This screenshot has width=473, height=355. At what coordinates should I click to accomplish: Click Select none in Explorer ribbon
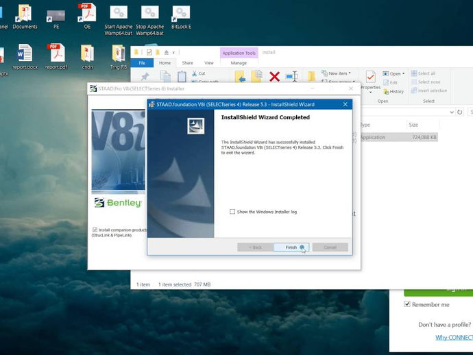tap(426, 82)
